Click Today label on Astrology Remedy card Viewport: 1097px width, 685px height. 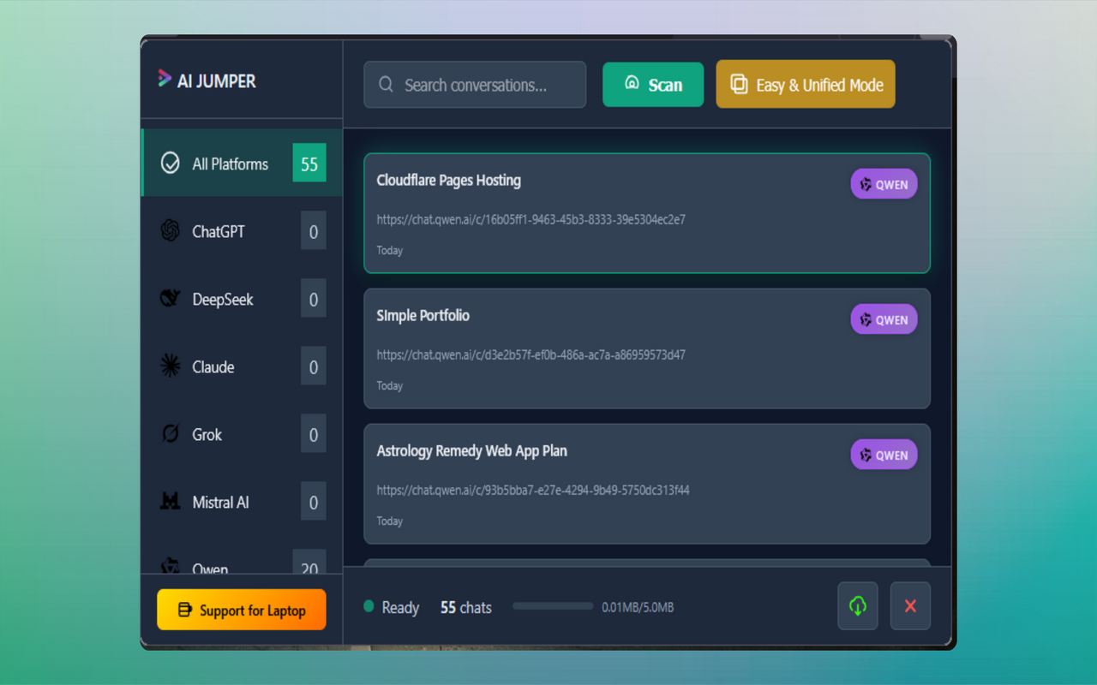(390, 521)
